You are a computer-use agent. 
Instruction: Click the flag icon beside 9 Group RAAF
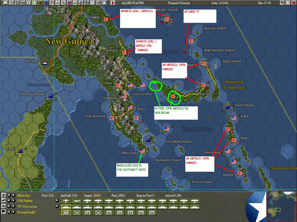point(3,212)
